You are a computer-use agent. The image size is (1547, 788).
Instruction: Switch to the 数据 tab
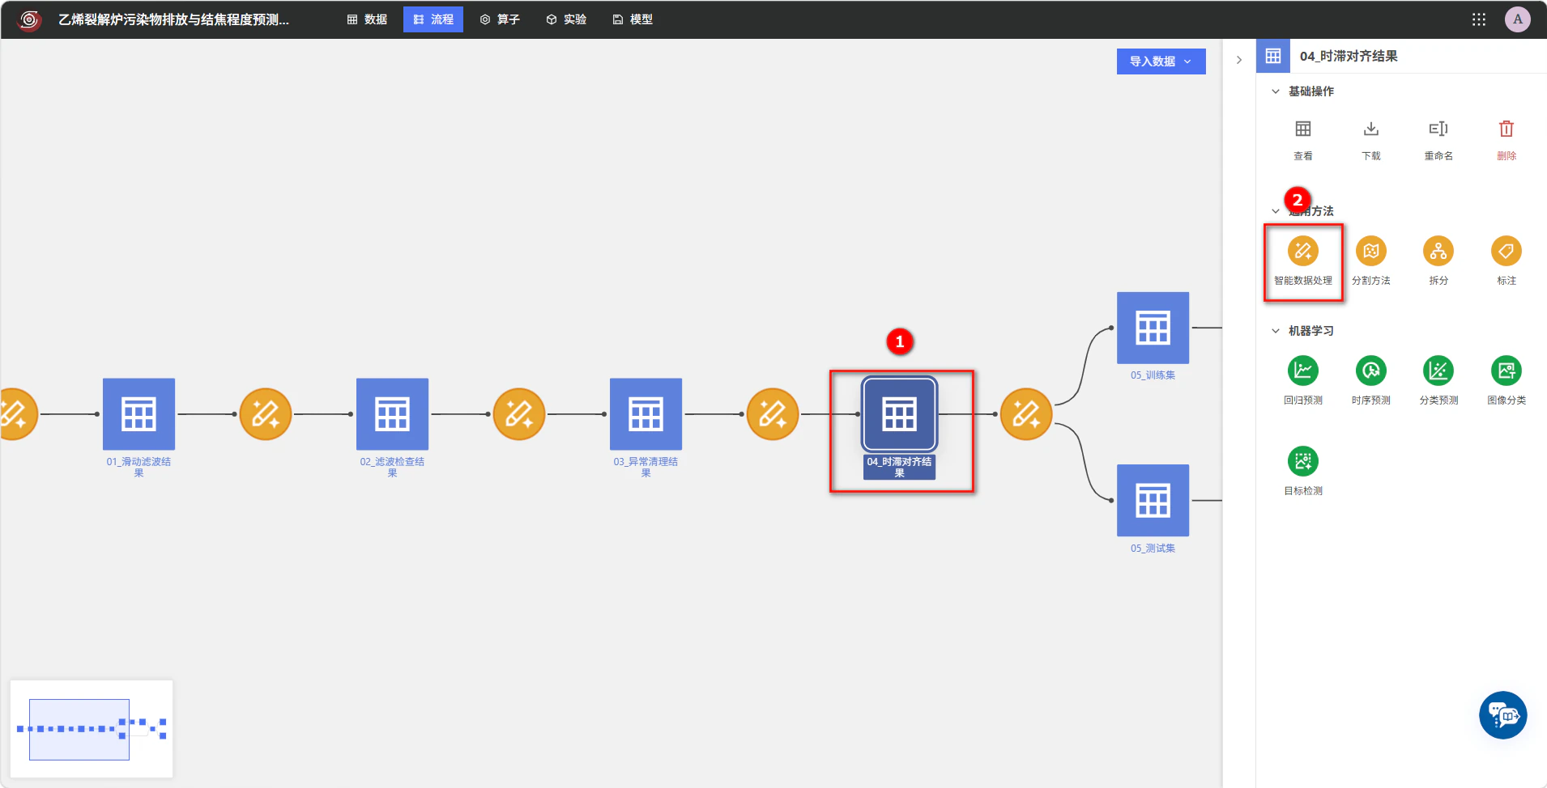367,19
